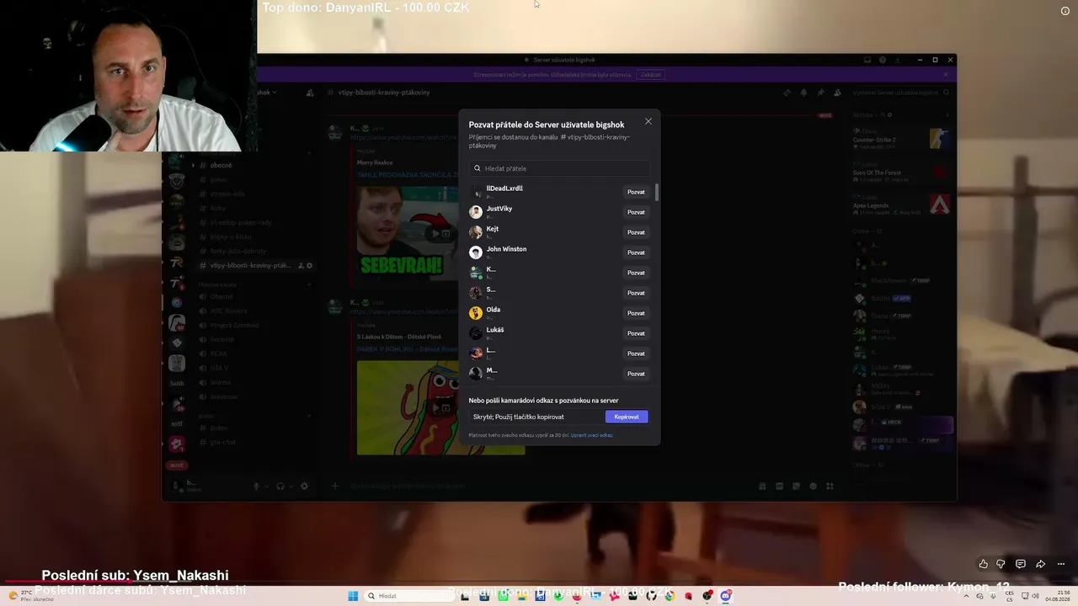Toggle headphones deafen in user panel
This screenshot has height=606, width=1078.
click(x=280, y=486)
